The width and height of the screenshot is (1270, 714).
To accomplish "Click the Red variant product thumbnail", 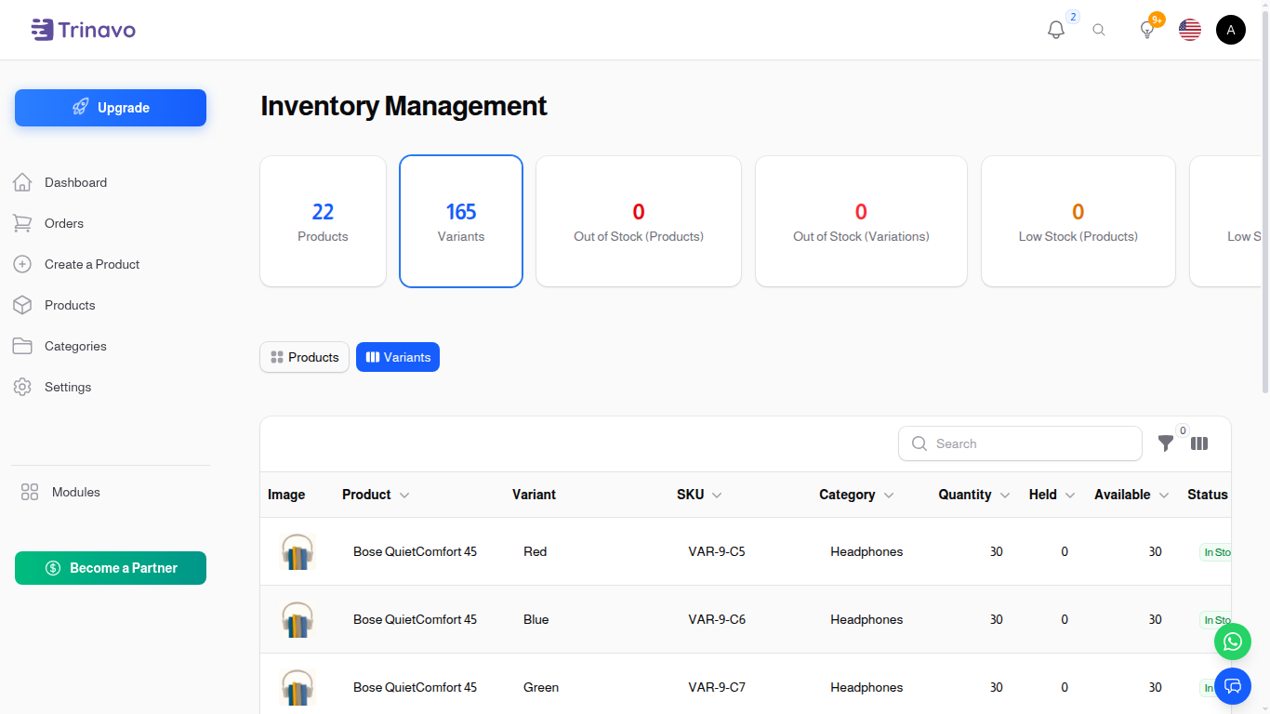I will [x=298, y=551].
